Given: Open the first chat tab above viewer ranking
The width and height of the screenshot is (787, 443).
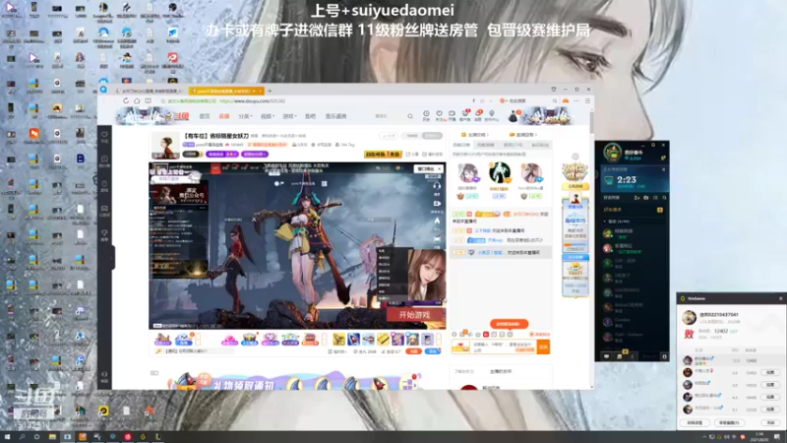Looking at the screenshot, I should pos(461,145).
